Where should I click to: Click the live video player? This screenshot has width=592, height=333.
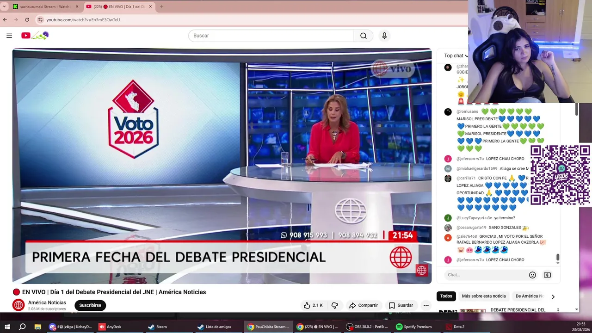point(222,166)
